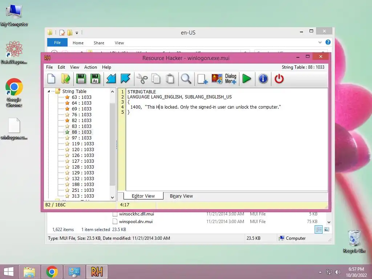Screen dimensions: 372x279
Task: Select winspool.drv.mui in the Explorer list
Action: (136, 222)
